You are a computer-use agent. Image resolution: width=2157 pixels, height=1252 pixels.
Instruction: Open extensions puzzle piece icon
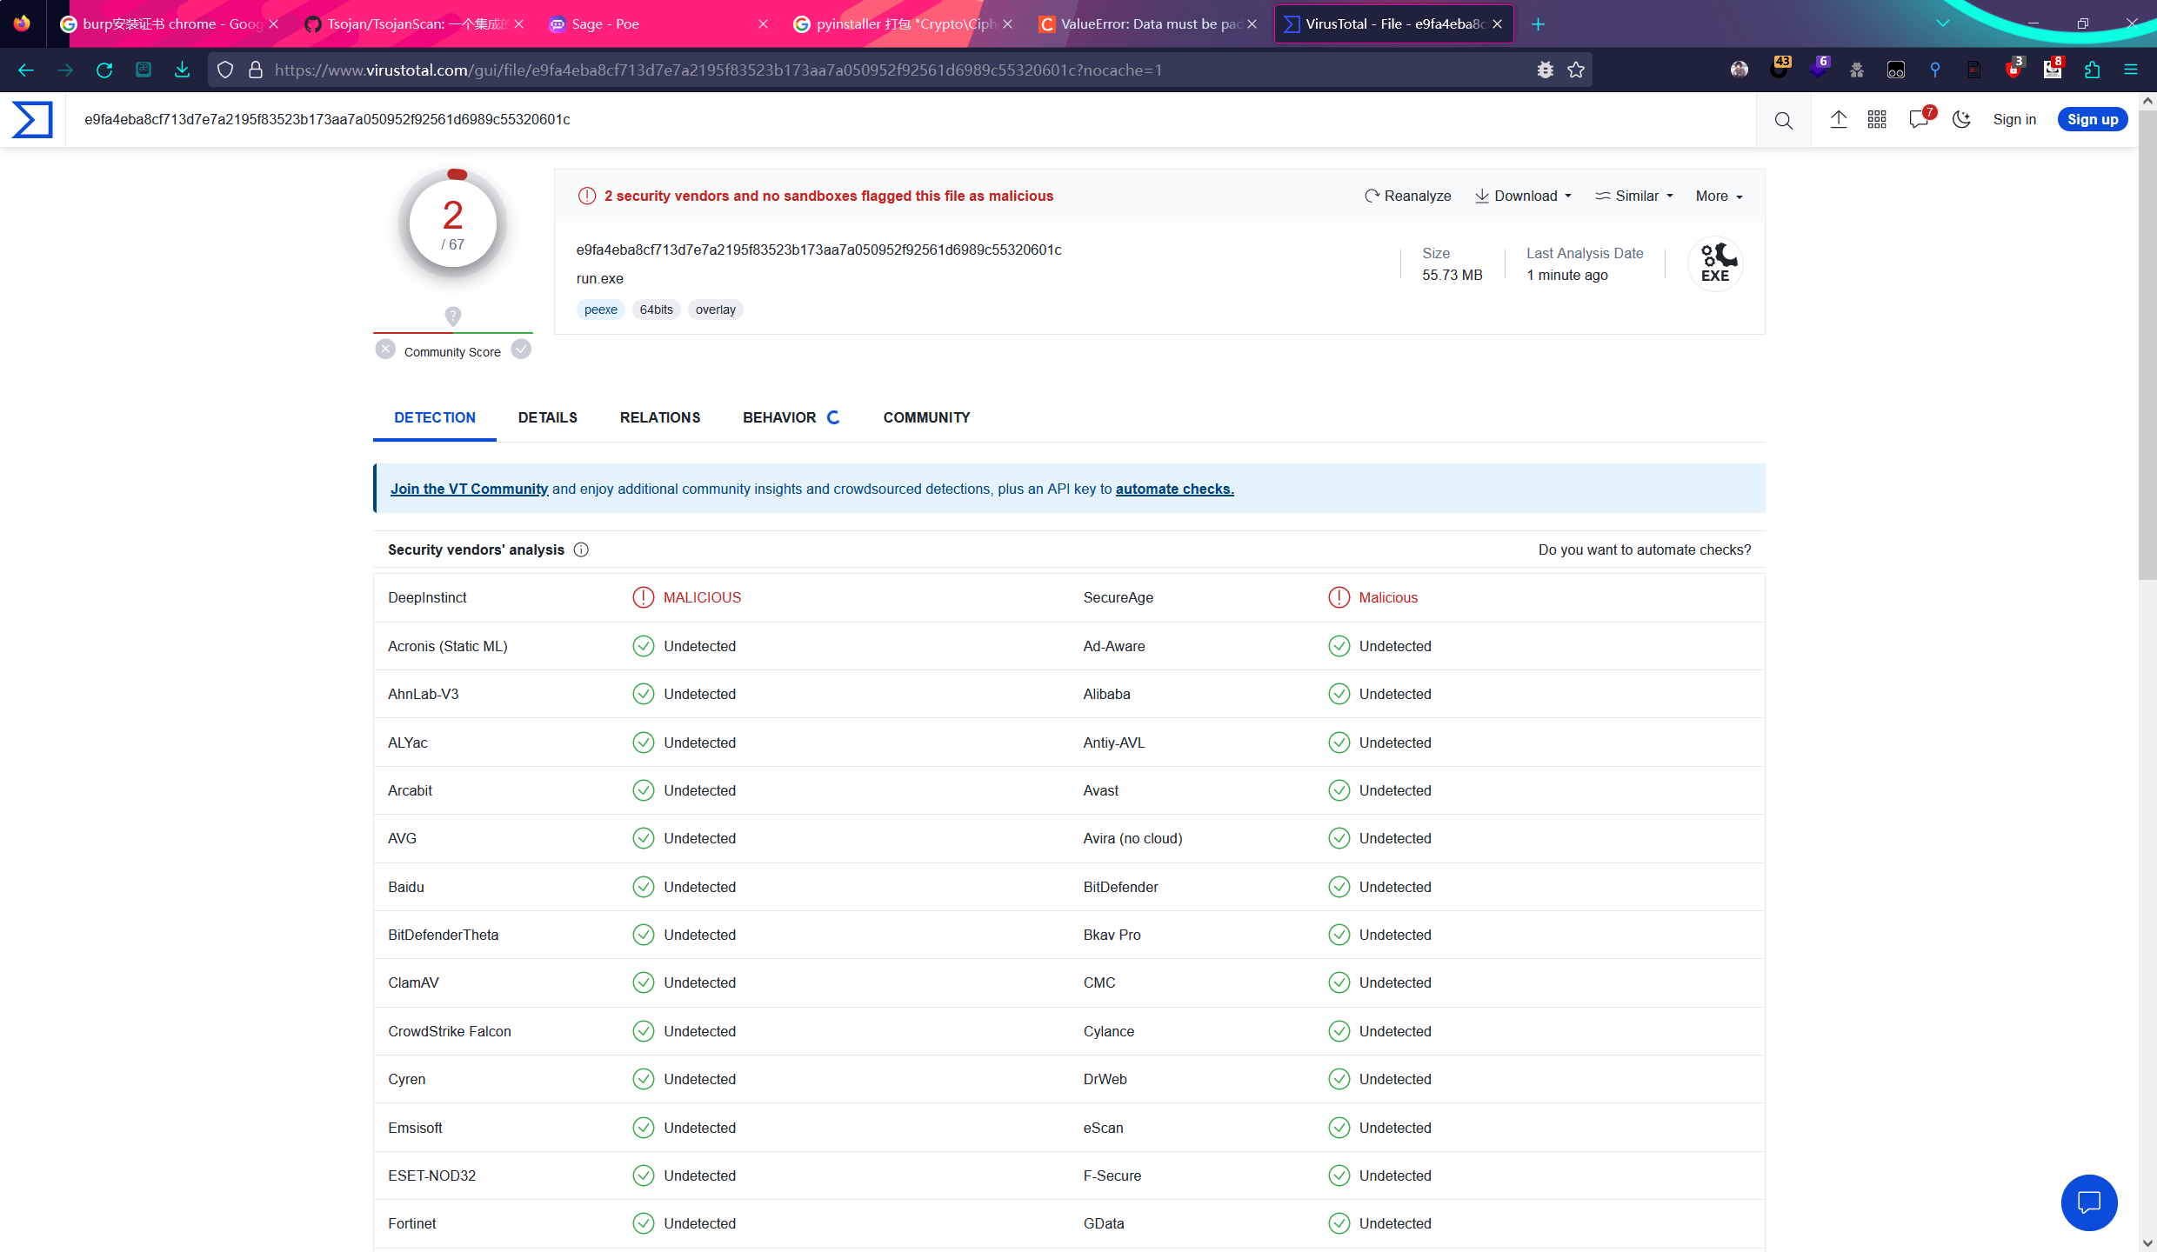tap(2092, 70)
